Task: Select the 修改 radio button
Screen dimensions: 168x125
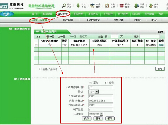Action: [106, 83]
